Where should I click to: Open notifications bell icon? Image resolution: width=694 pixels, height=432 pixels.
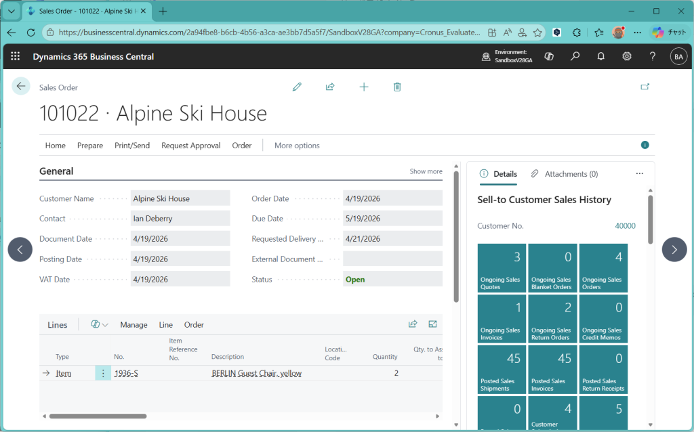click(600, 57)
